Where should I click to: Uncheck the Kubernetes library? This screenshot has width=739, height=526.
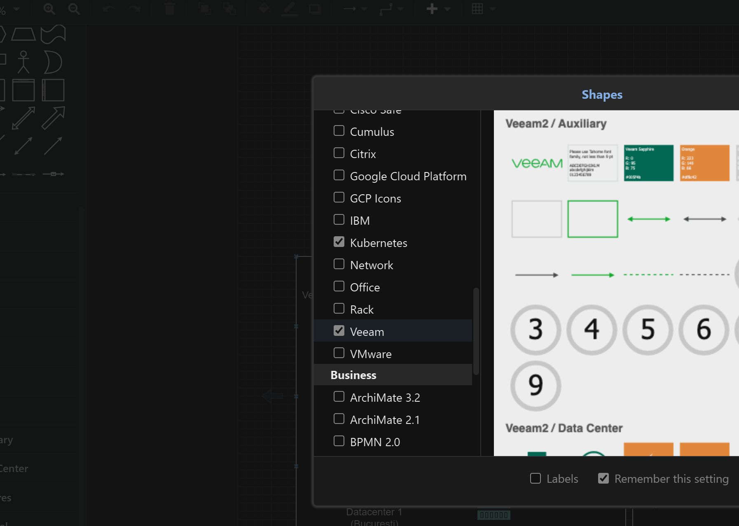(x=339, y=242)
